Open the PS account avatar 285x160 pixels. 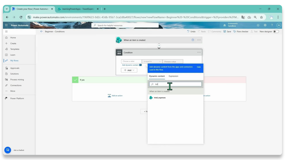point(279,25)
